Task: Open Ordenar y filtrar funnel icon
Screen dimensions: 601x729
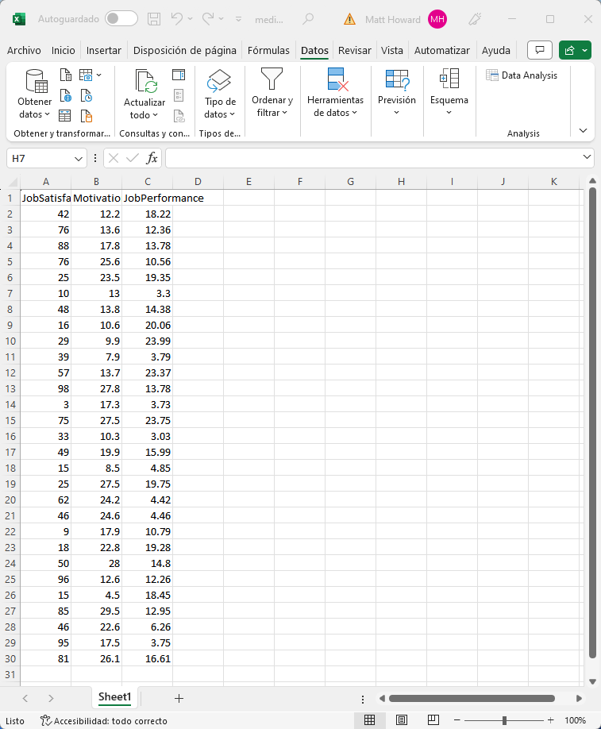Action: 272,80
